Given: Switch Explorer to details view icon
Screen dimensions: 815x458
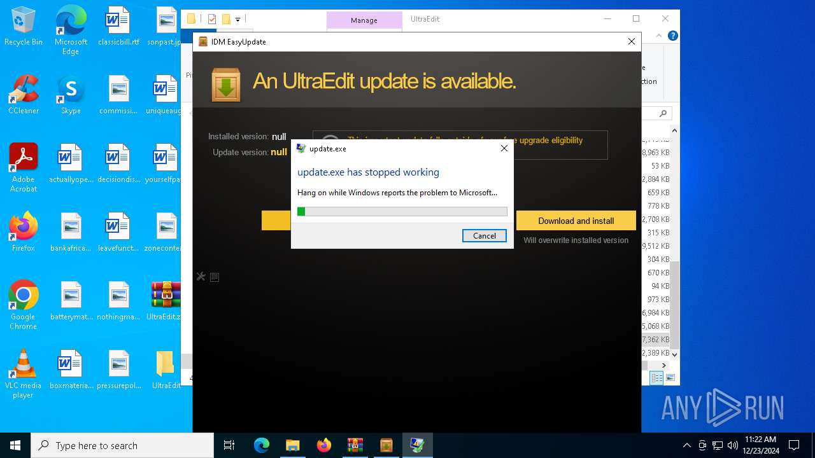Looking at the screenshot, I should 656,378.
